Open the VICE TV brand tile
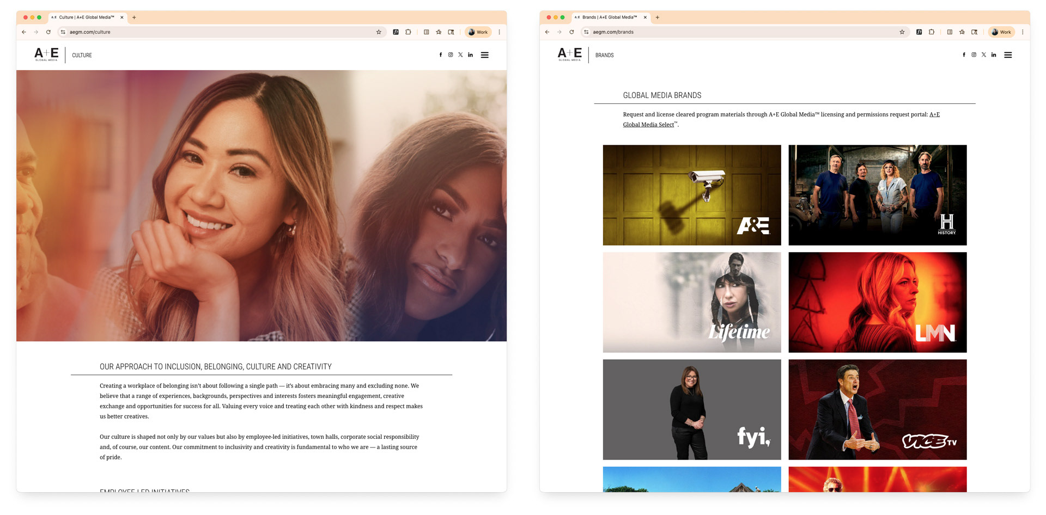Screen dimensions: 1046x515 [878, 409]
